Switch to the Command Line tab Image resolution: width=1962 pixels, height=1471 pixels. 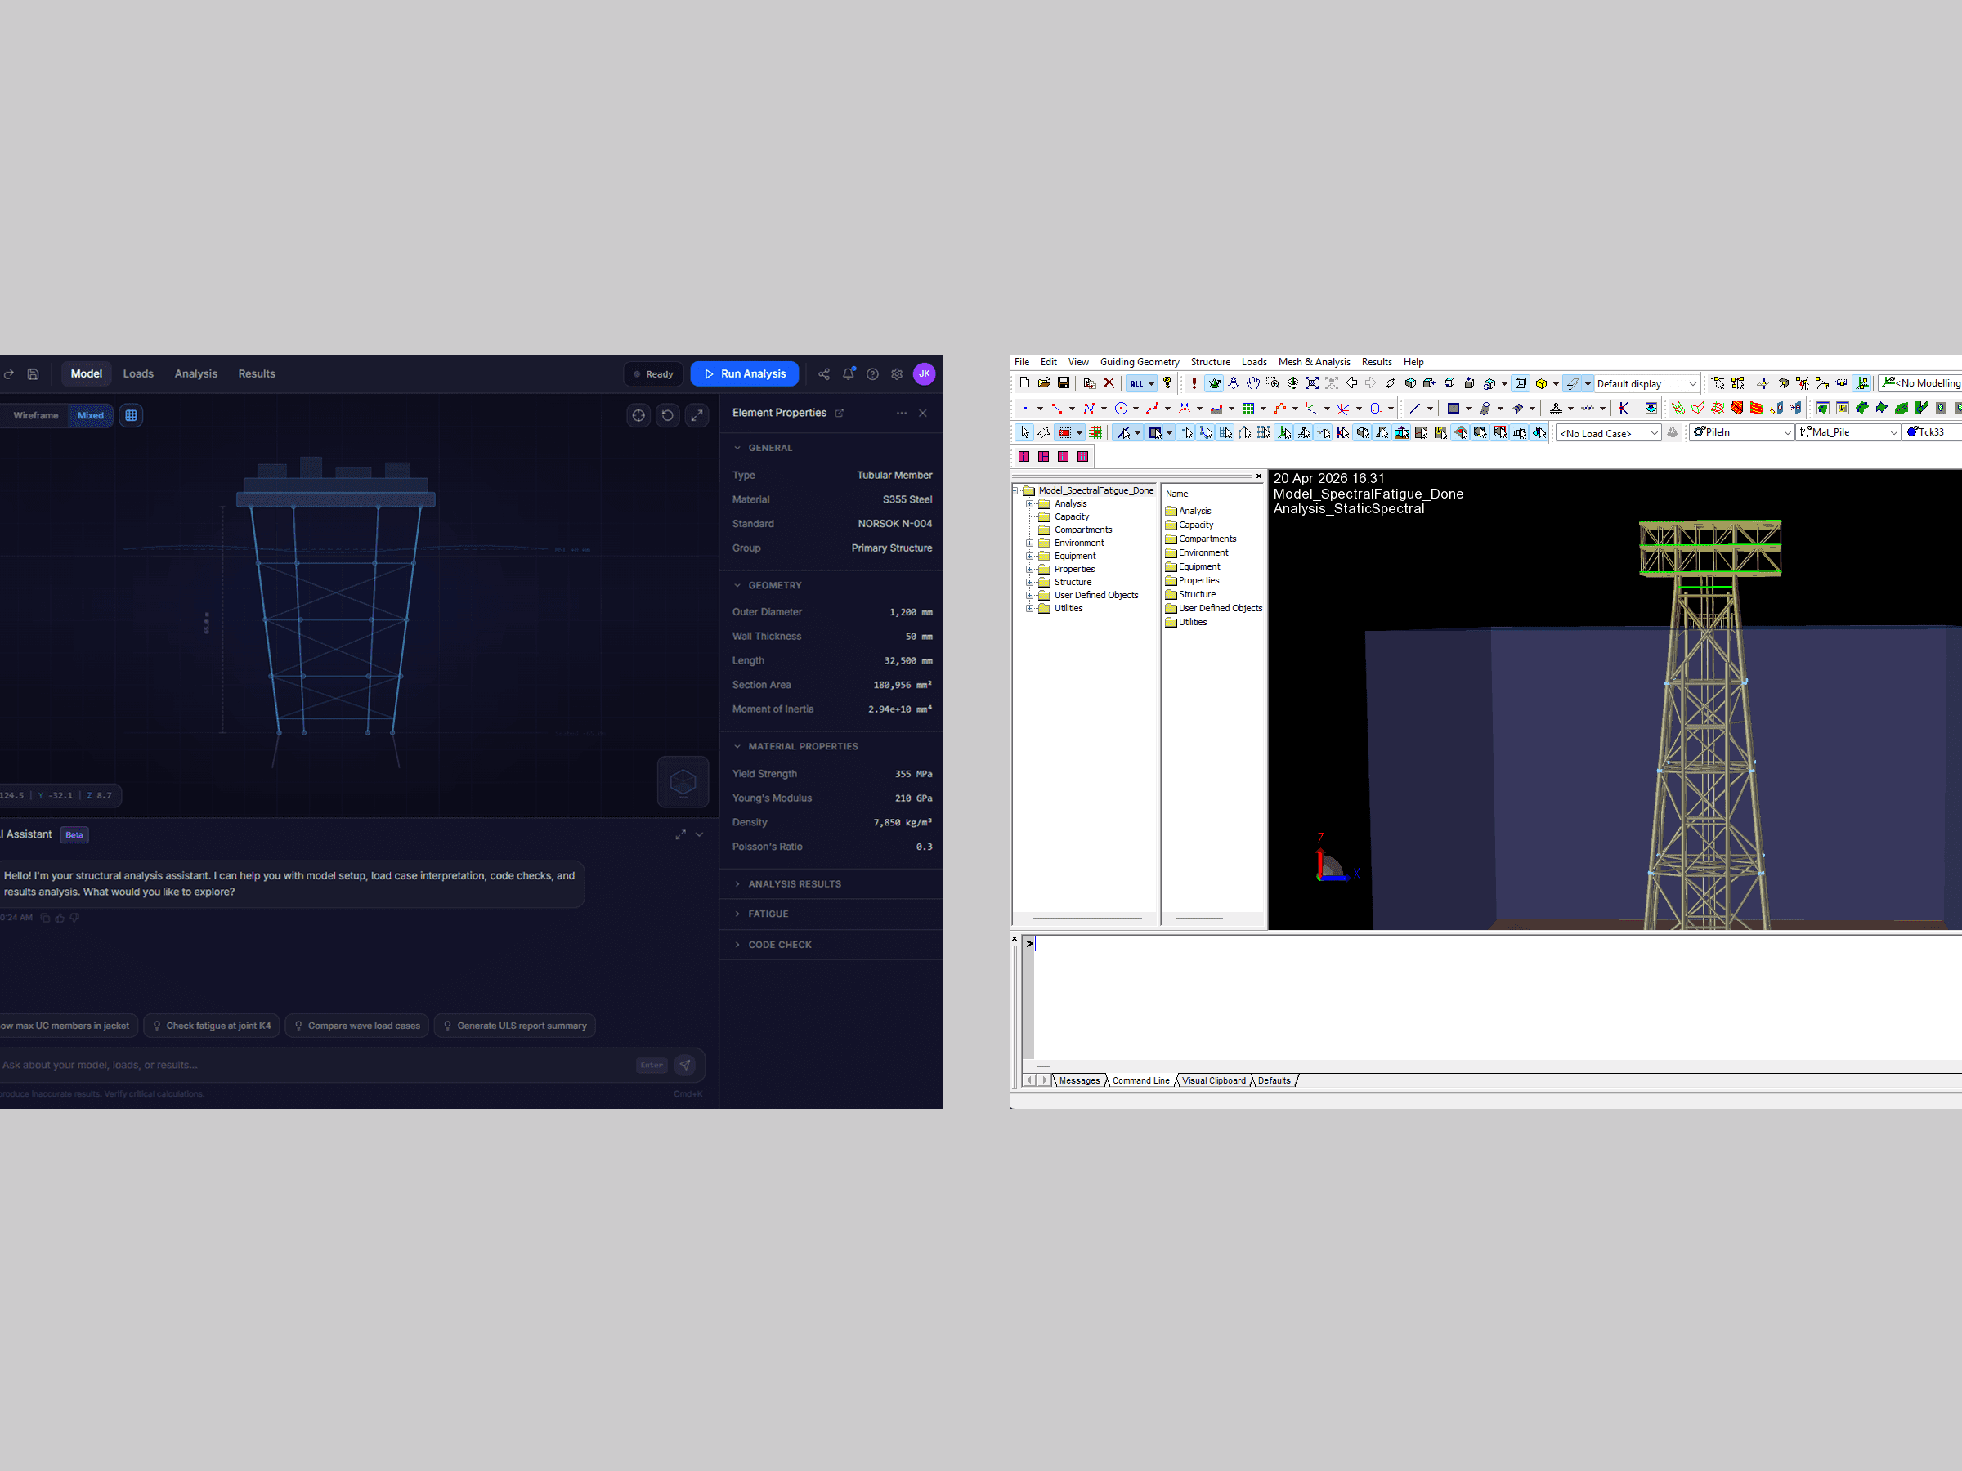coord(1140,1080)
